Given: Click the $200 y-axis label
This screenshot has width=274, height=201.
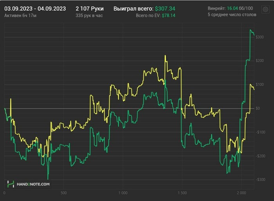Looking at the screenshot, I should pos(260,61).
